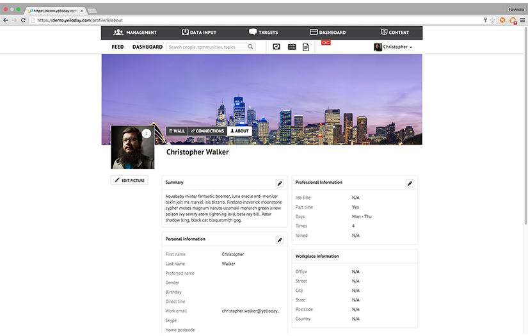This screenshot has width=528, height=336.
Task: Edit Personal Information with pencil icon
Action: 280,240
